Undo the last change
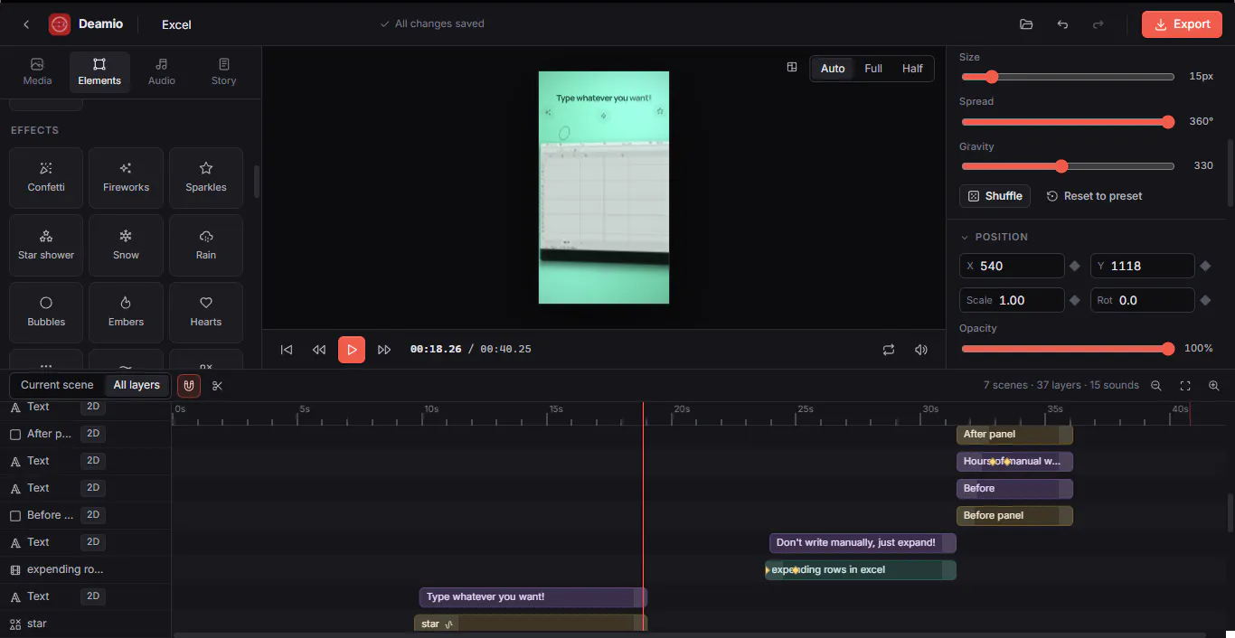The width and height of the screenshot is (1235, 638). point(1062,24)
